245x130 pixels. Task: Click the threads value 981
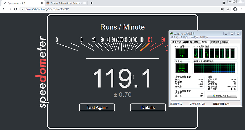tap(234, 82)
